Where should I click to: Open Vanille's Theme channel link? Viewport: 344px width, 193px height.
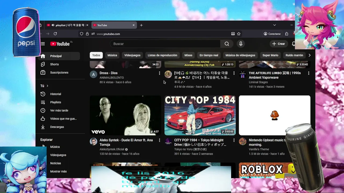[x=259, y=149]
